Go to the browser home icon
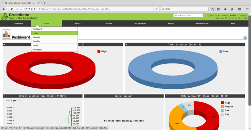This screenshot has width=251, height=130. tap(232, 9)
